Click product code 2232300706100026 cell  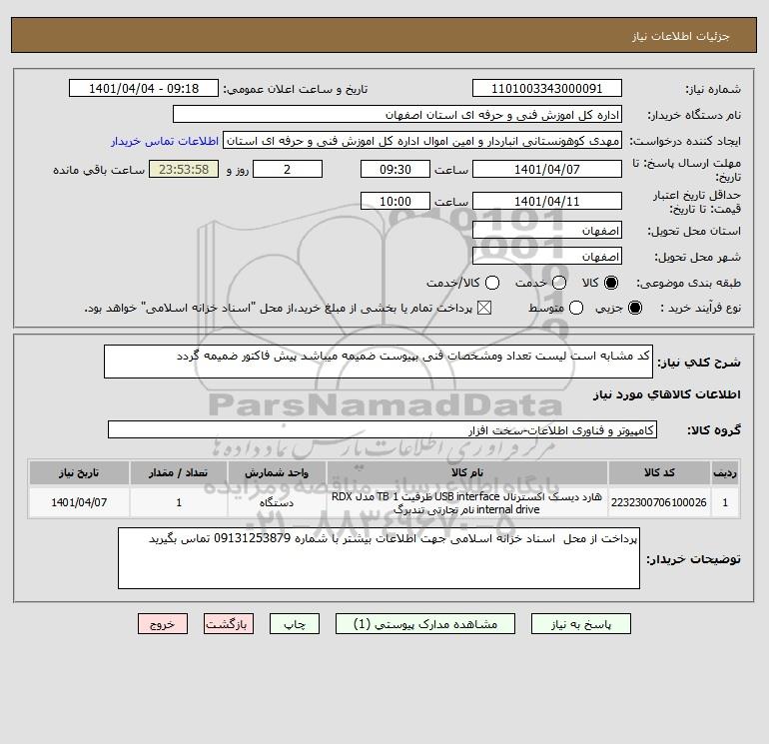click(659, 502)
